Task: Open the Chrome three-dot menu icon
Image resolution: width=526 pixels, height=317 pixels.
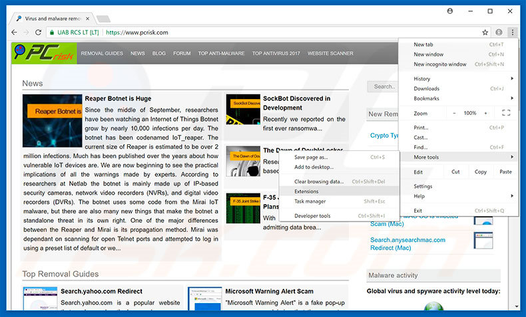Action: (512, 32)
